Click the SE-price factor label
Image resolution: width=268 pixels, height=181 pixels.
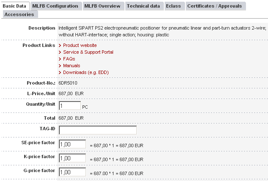point(38,143)
